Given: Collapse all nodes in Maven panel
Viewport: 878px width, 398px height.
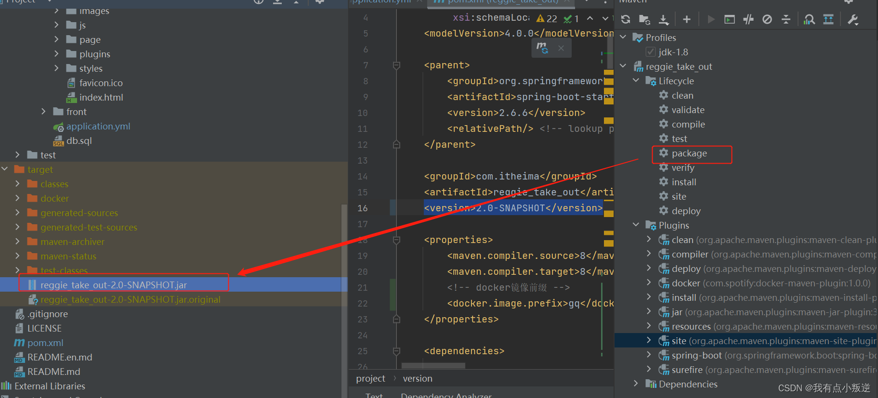Looking at the screenshot, I should tap(786, 19).
